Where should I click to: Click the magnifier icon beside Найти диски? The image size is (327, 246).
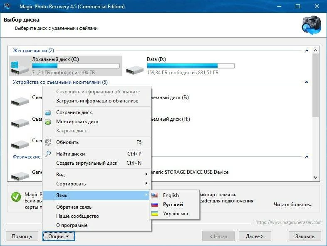[48, 154]
